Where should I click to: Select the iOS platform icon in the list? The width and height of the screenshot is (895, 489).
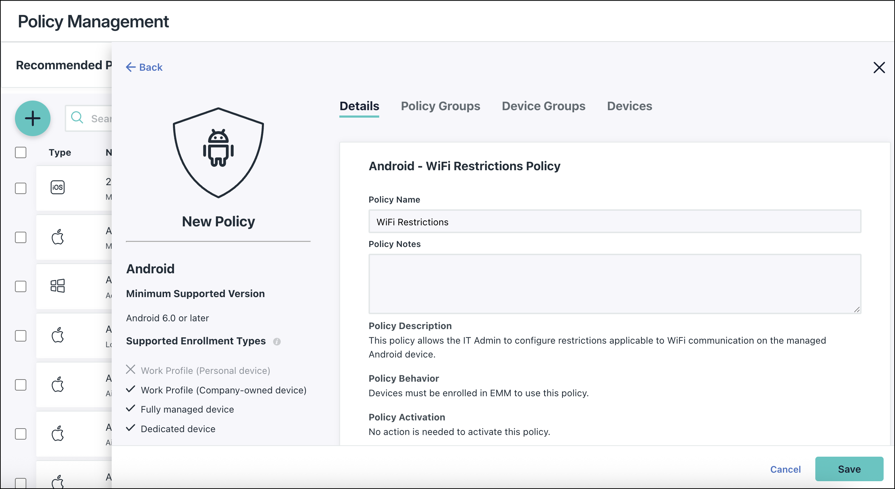tap(57, 187)
